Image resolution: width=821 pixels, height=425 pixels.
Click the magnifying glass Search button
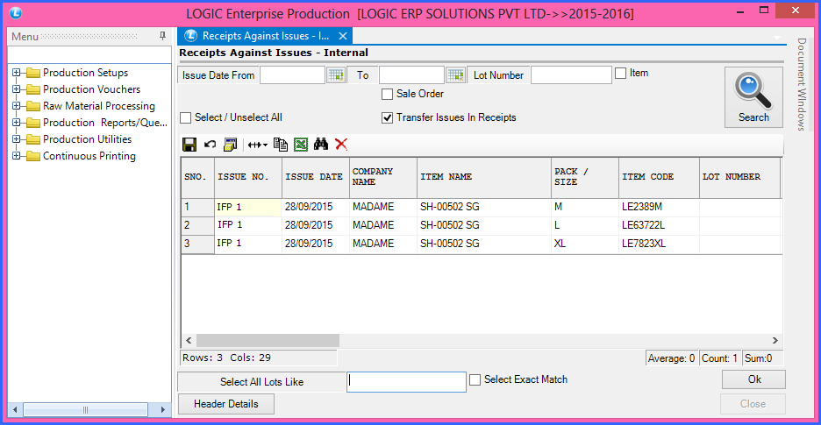click(753, 97)
